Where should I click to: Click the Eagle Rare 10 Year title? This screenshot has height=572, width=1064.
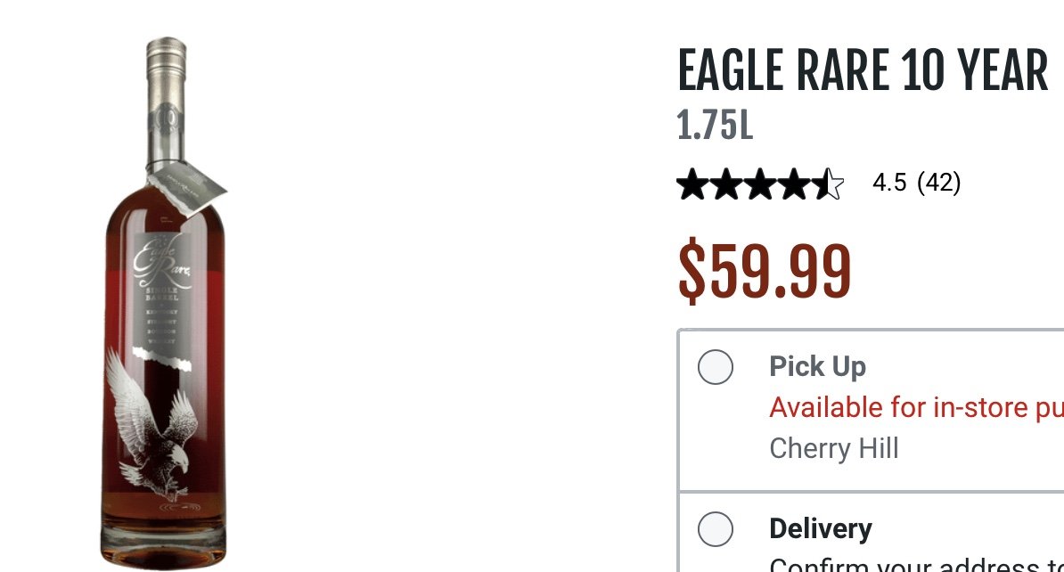[x=863, y=69]
